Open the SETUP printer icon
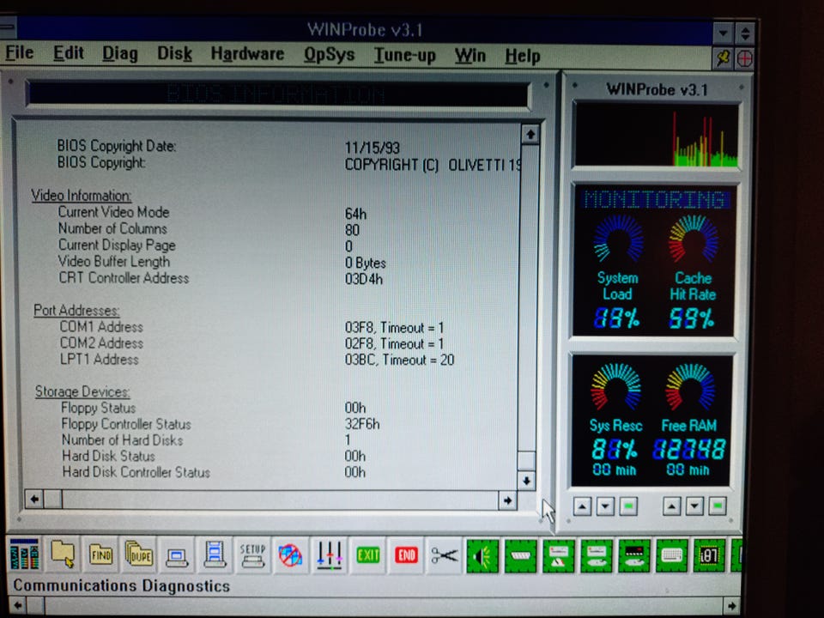 (x=252, y=554)
